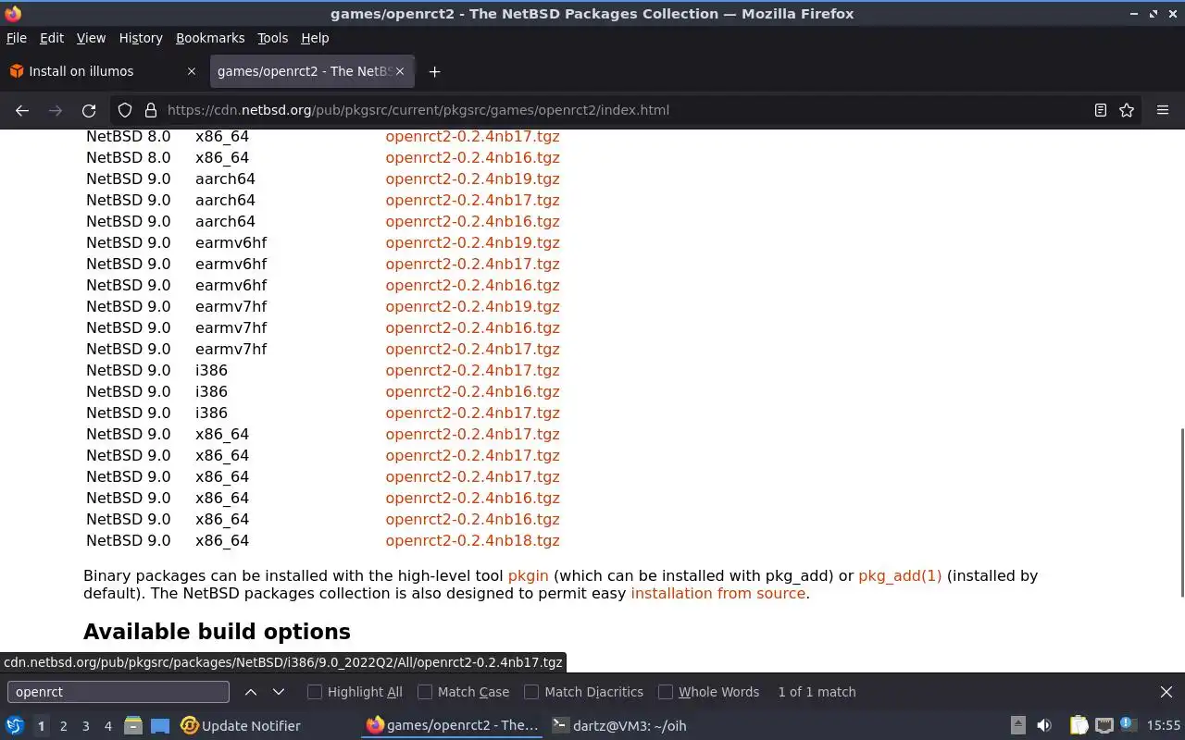Click the volume speaker tray icon

point(1044,726)
